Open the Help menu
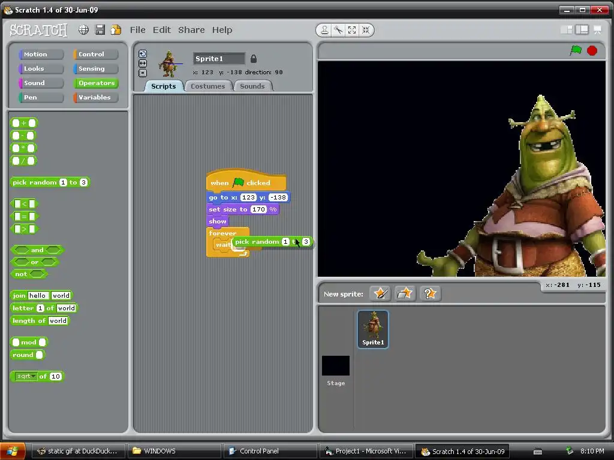Screen dimensions: 614x460 coord(222,30)
